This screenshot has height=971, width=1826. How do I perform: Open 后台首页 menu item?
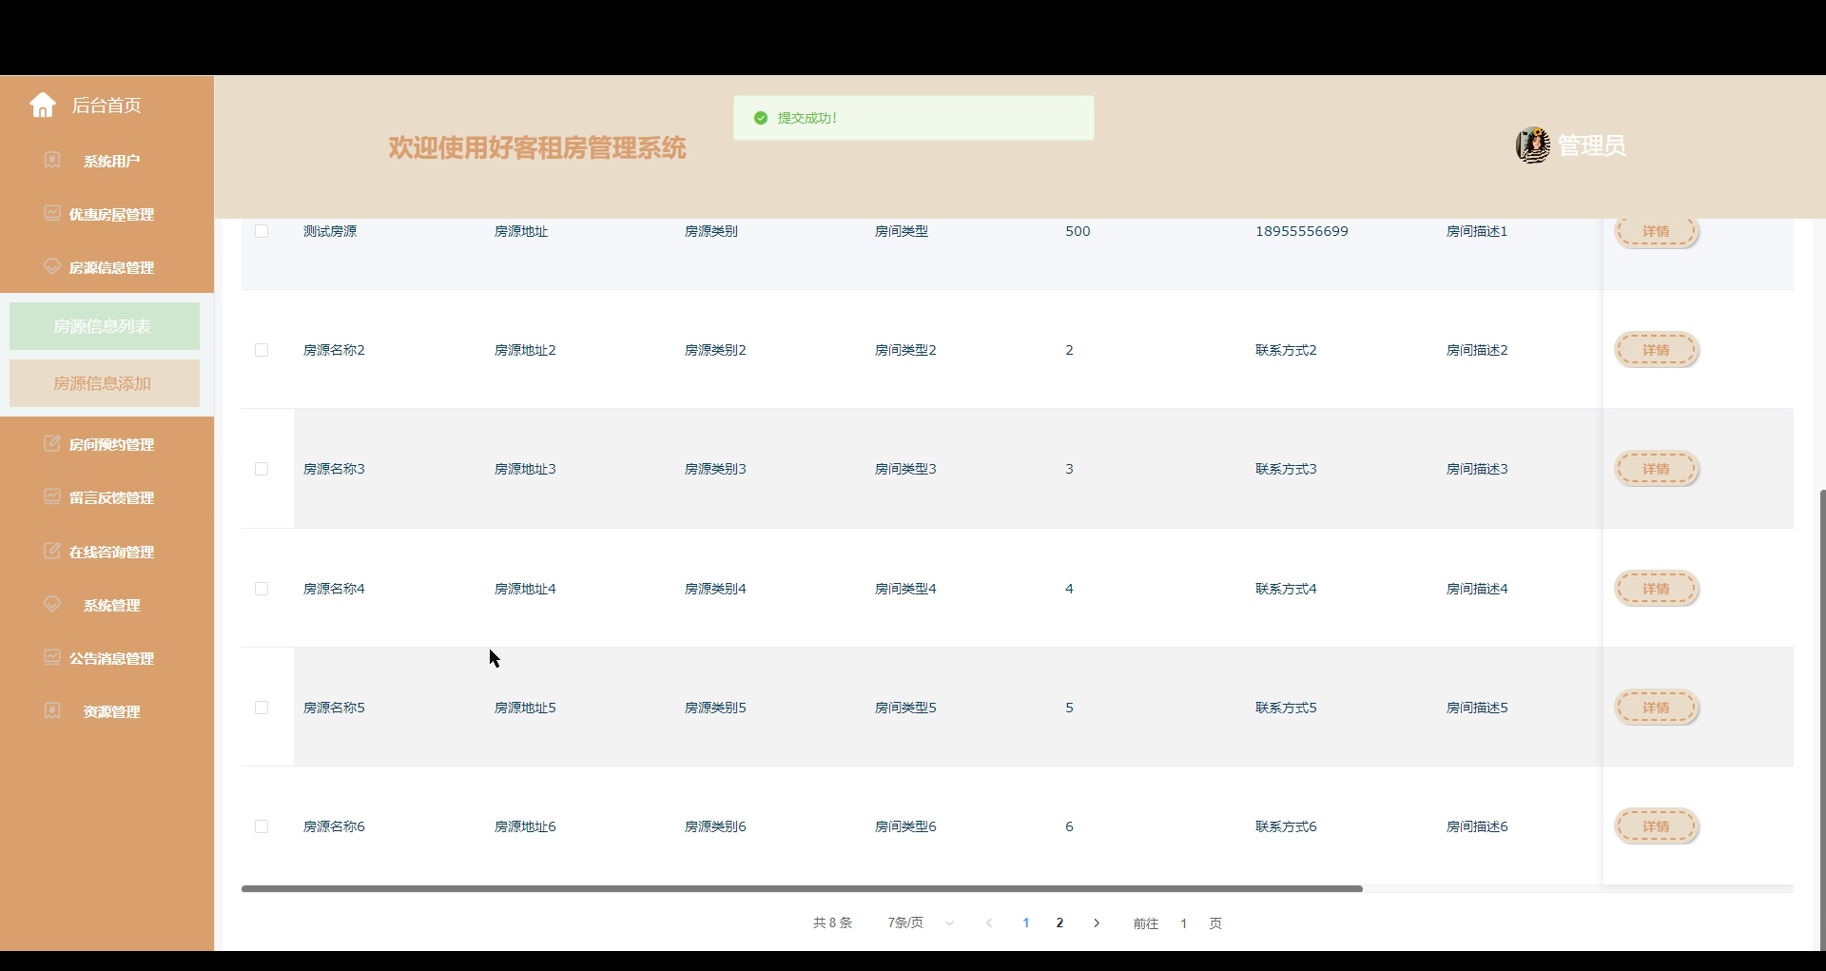pos(107,105)
